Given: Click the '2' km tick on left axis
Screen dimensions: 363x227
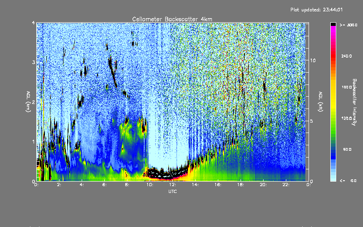Looking at the screenshot, I should 34,102.
